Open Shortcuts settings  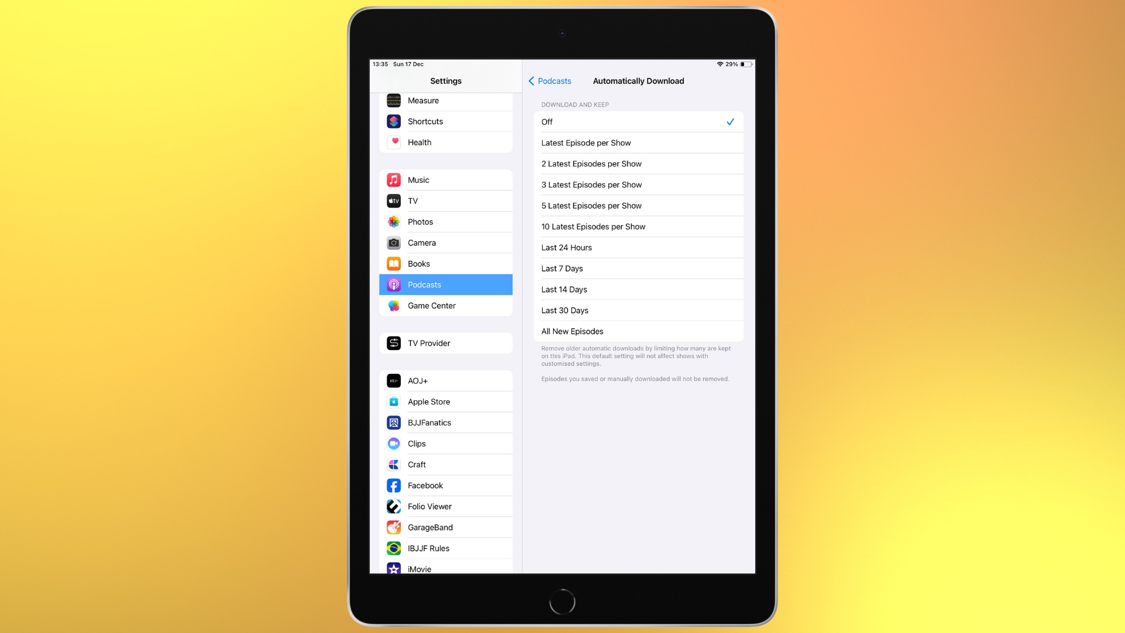[x=445, y=121]
